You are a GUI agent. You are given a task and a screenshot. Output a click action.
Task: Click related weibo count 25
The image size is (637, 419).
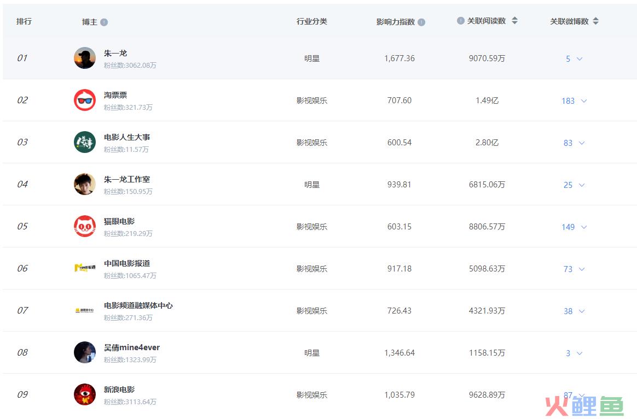click(568, 185)
